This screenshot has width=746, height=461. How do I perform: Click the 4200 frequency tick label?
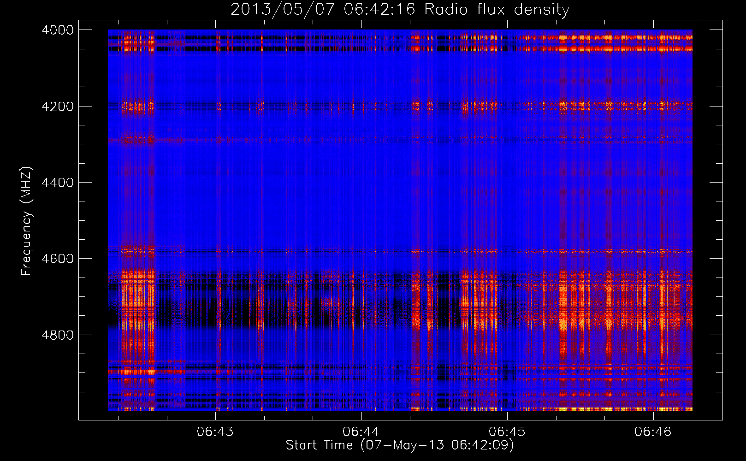[x=58, y=106]
